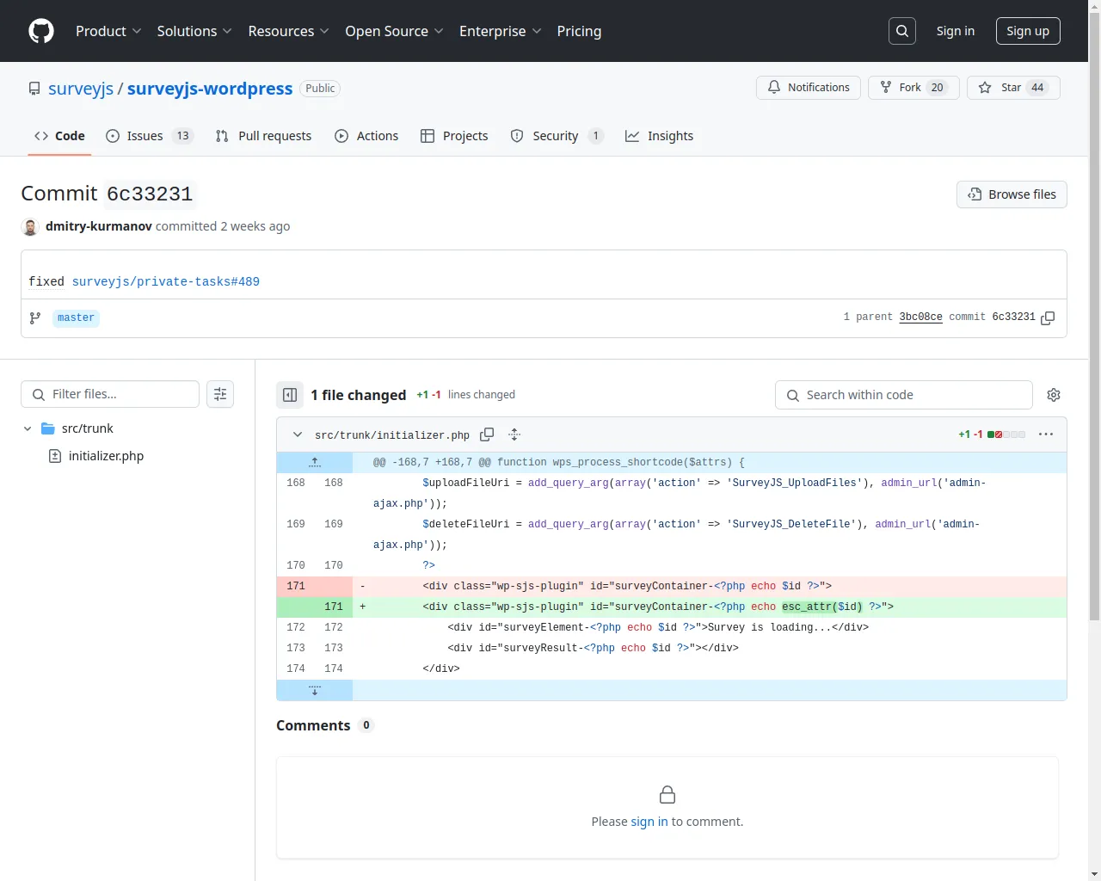
Task: Expand all lines of initializer.php icon
Action: 514,434
